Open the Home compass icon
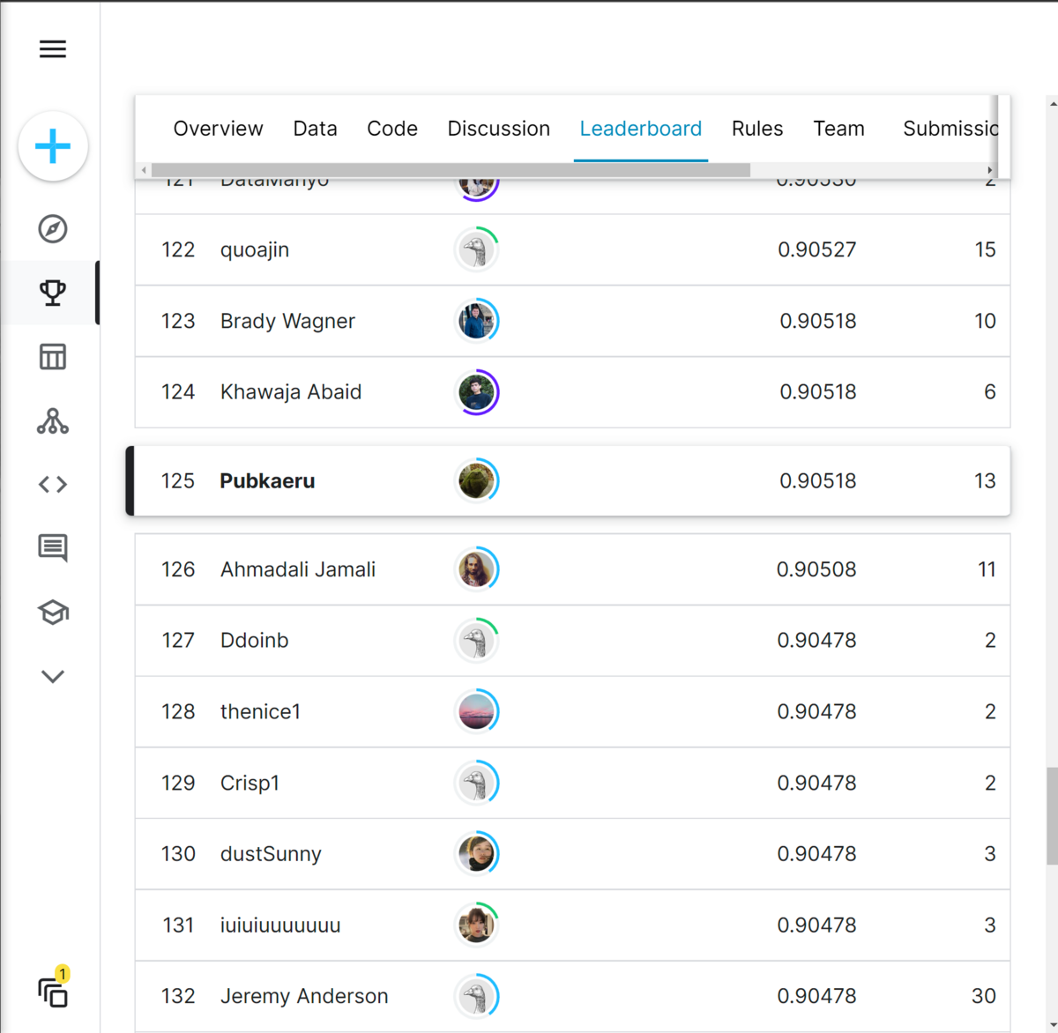This screenshot has width=1058, height=1033. point(52,230)
